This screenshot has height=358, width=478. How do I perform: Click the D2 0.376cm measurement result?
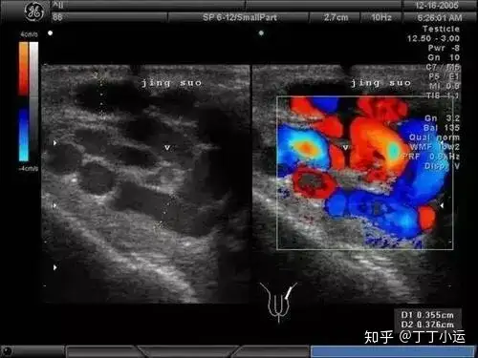pyautogui.click(x=427, y=325)
